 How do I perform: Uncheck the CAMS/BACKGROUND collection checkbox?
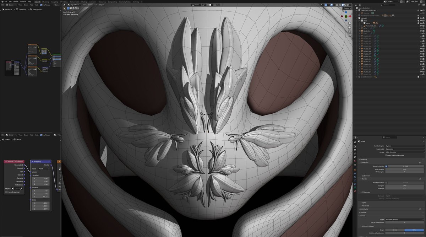[419, 10]
